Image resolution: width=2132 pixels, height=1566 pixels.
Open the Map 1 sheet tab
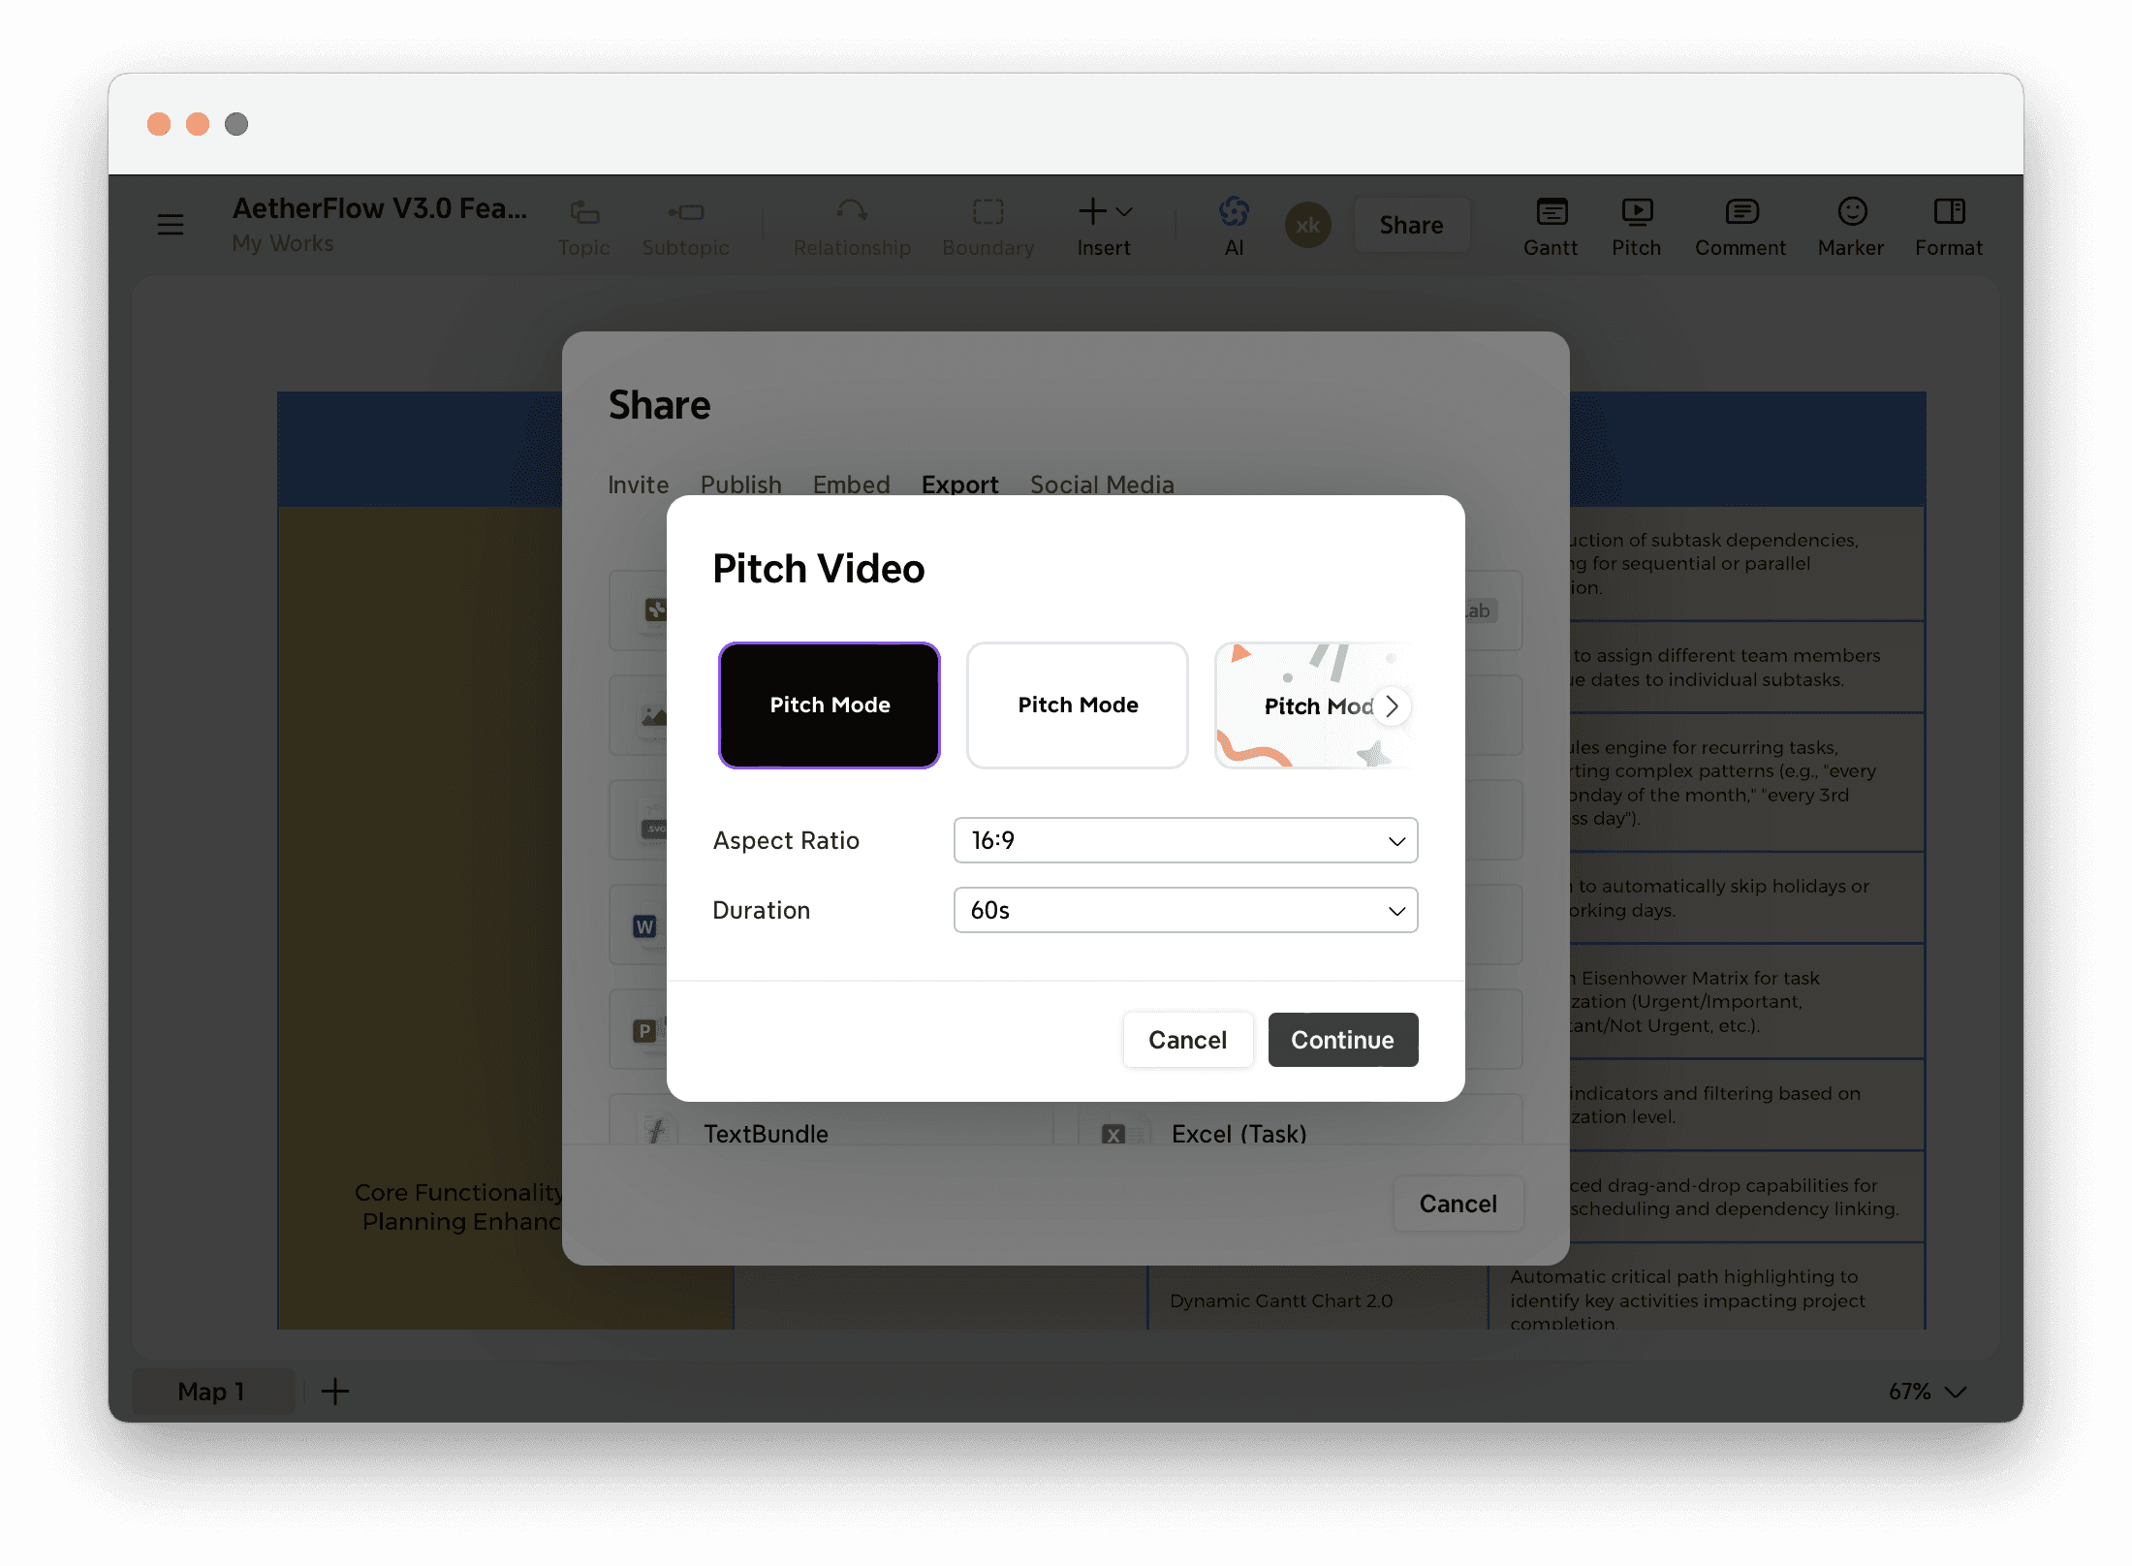tap(211, 1392)
